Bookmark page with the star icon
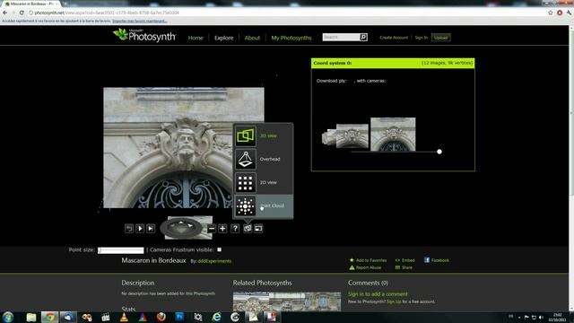The image size is (574, 323). pyautogui.click(x=550, y=13)
